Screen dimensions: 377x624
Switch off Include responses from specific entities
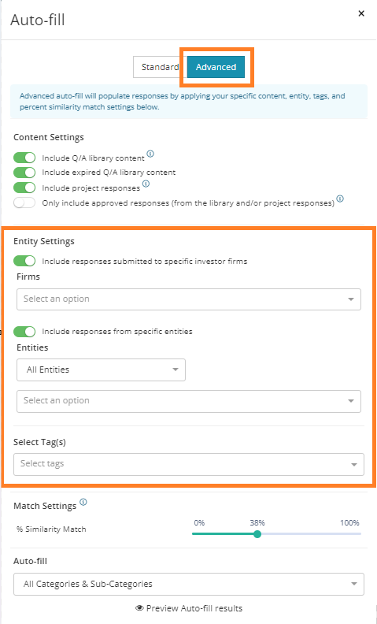tap(24, 332)
